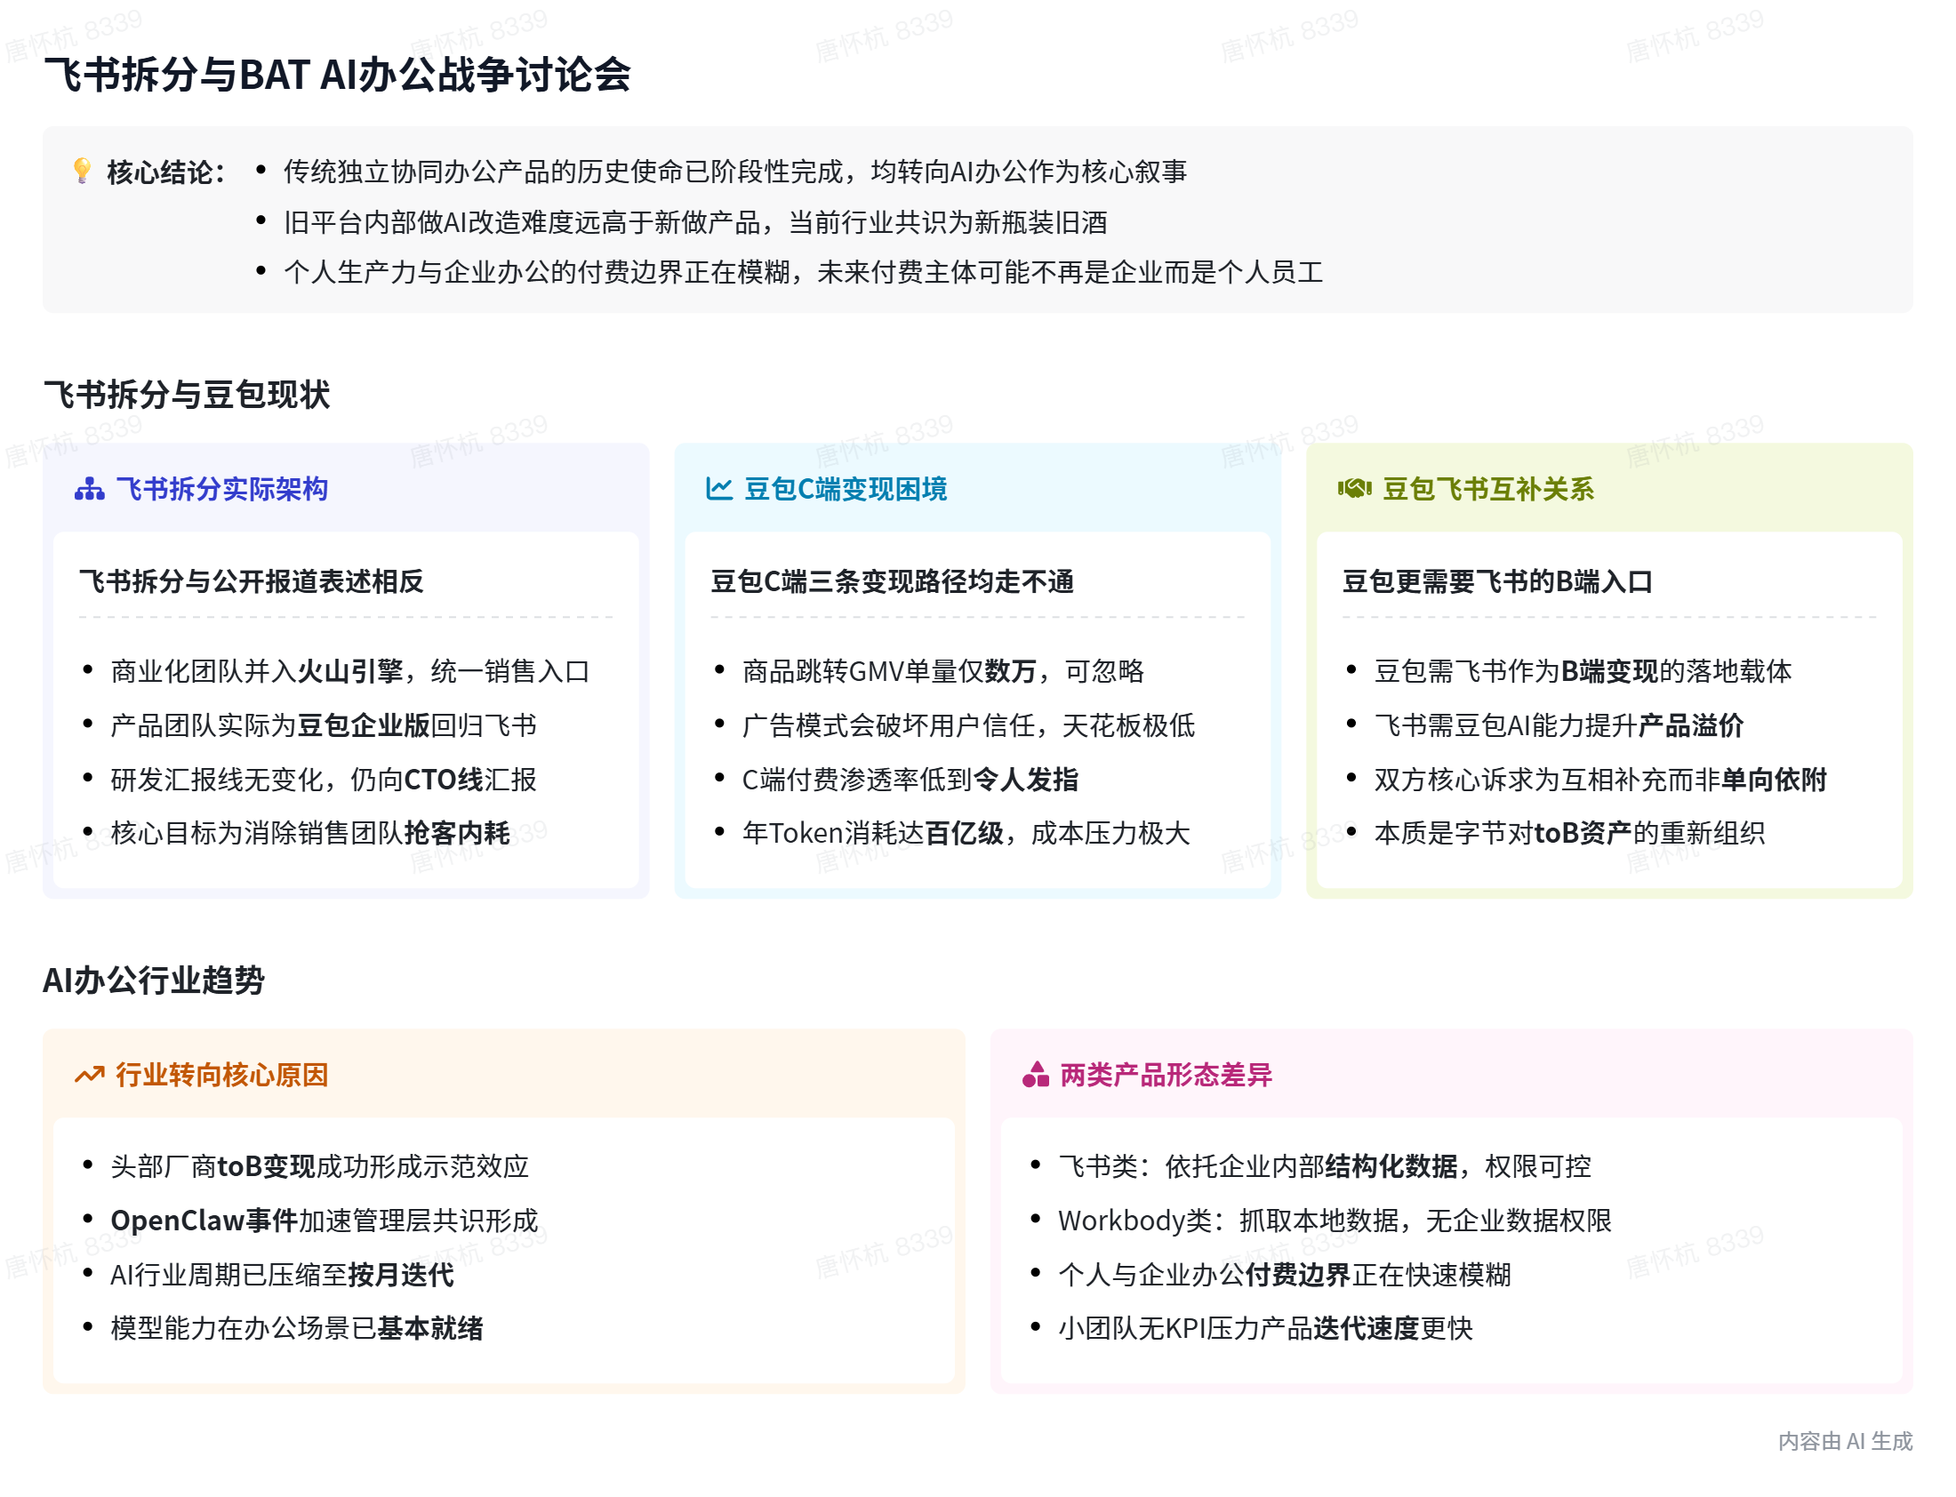This screenshot has height=1497, width=1956.
Task: Click the bullet C端付费渗透率低到令人发指
Action: 910,780
